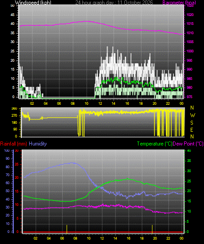Click the green '20' temperature axis value

189,191
